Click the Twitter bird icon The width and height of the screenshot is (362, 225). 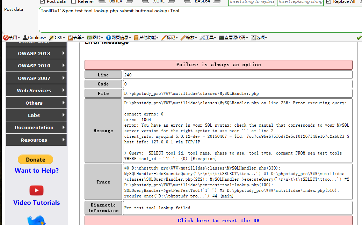coord(36,220)
